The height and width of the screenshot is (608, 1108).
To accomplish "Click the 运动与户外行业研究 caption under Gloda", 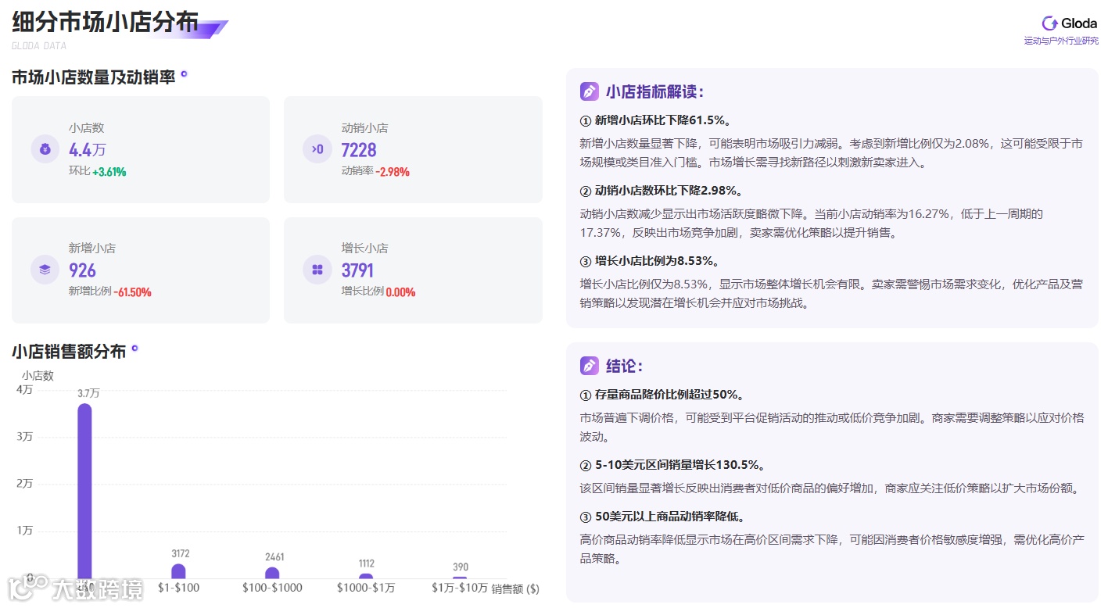I will pyautogui.click(x=1061, y=41).
